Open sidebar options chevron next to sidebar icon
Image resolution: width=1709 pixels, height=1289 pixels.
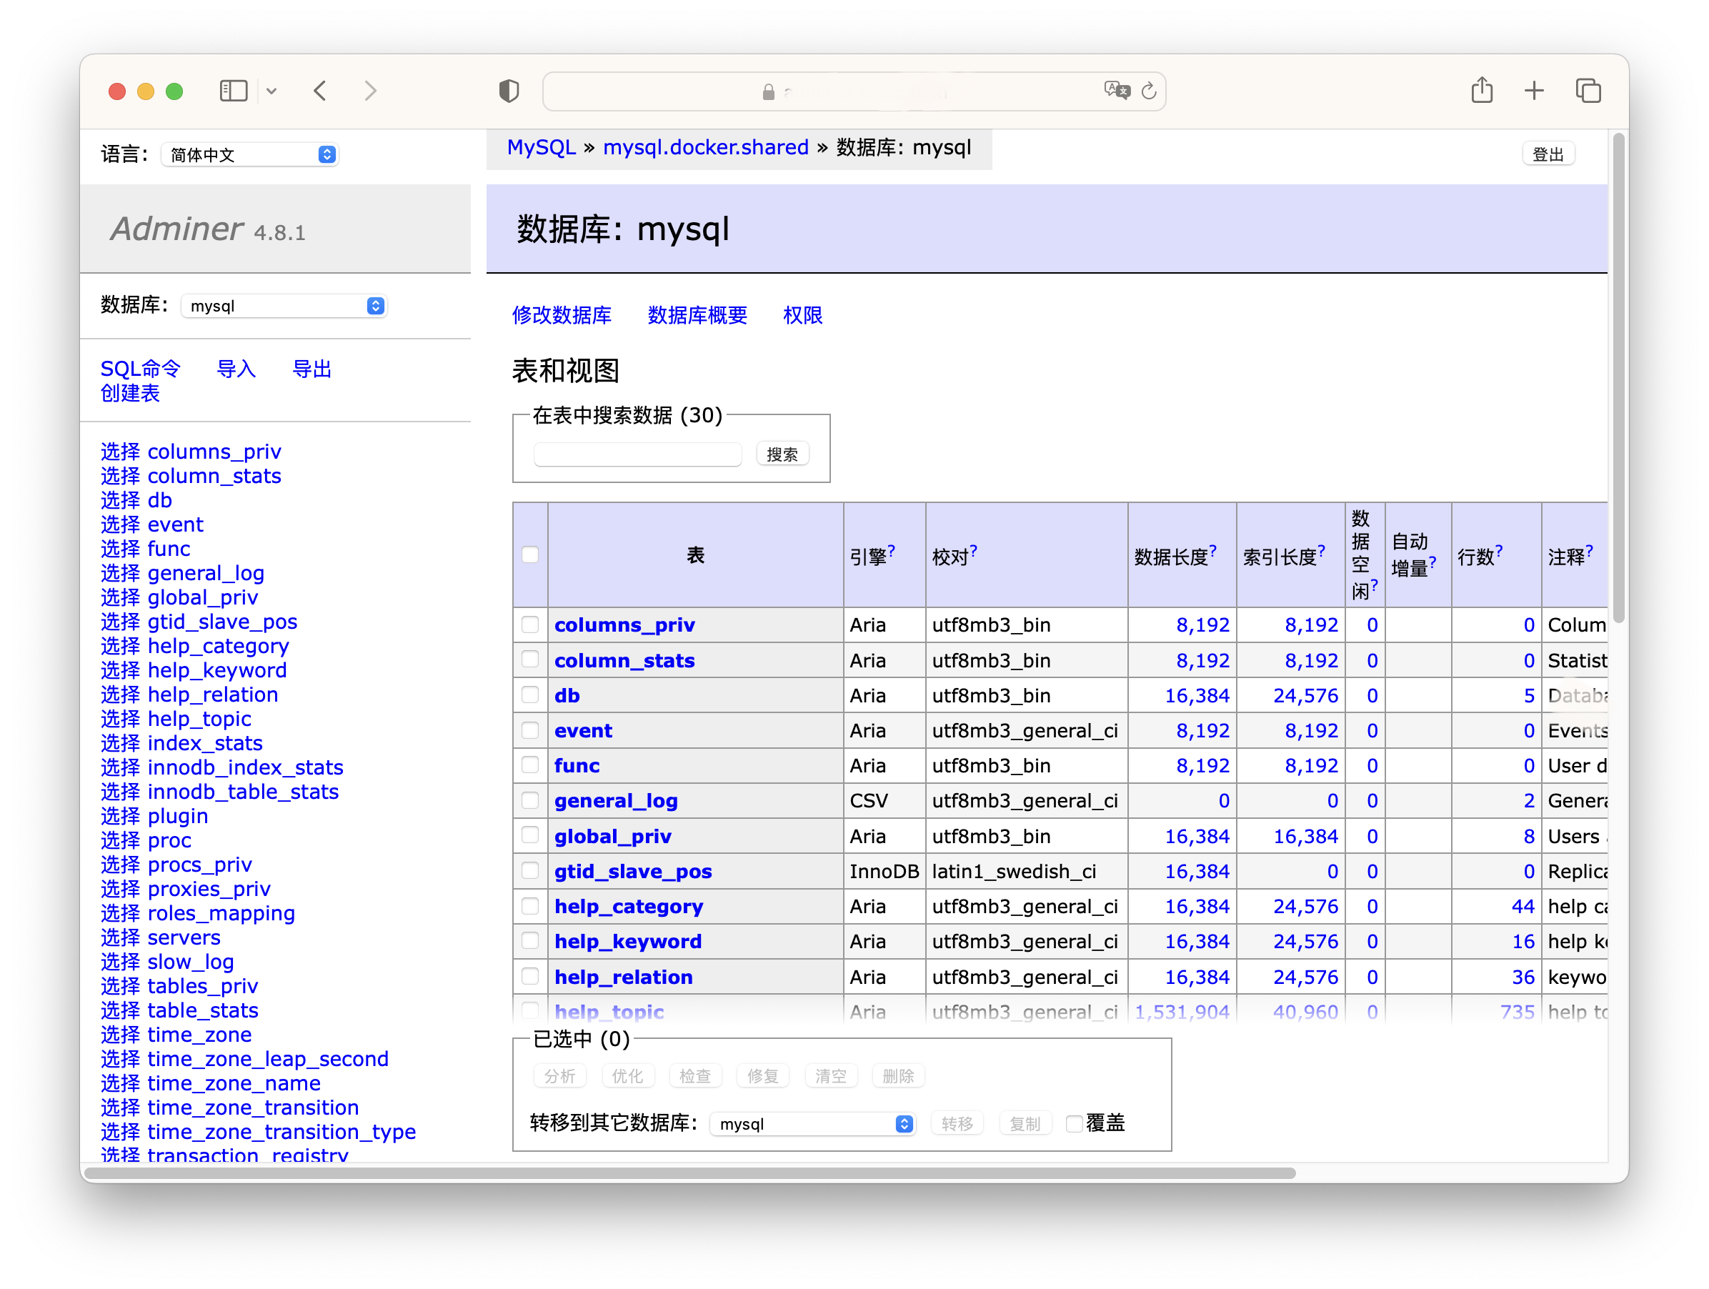pyautogui.click(x=271, y=91)
